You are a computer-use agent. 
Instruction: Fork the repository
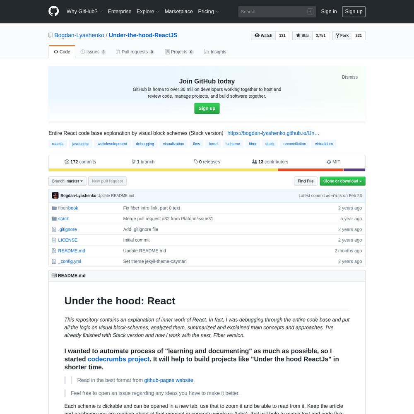tap(342, 35)
